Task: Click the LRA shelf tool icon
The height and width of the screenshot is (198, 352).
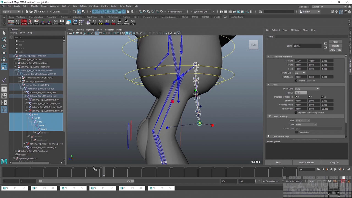Action: coord(62,22)
